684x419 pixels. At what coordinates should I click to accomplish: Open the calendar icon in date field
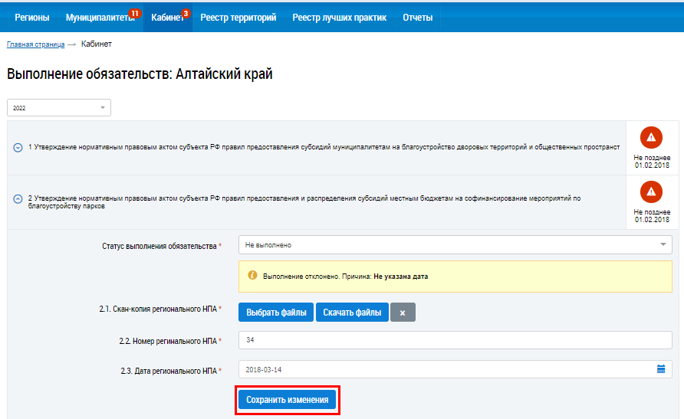point(661,369)
